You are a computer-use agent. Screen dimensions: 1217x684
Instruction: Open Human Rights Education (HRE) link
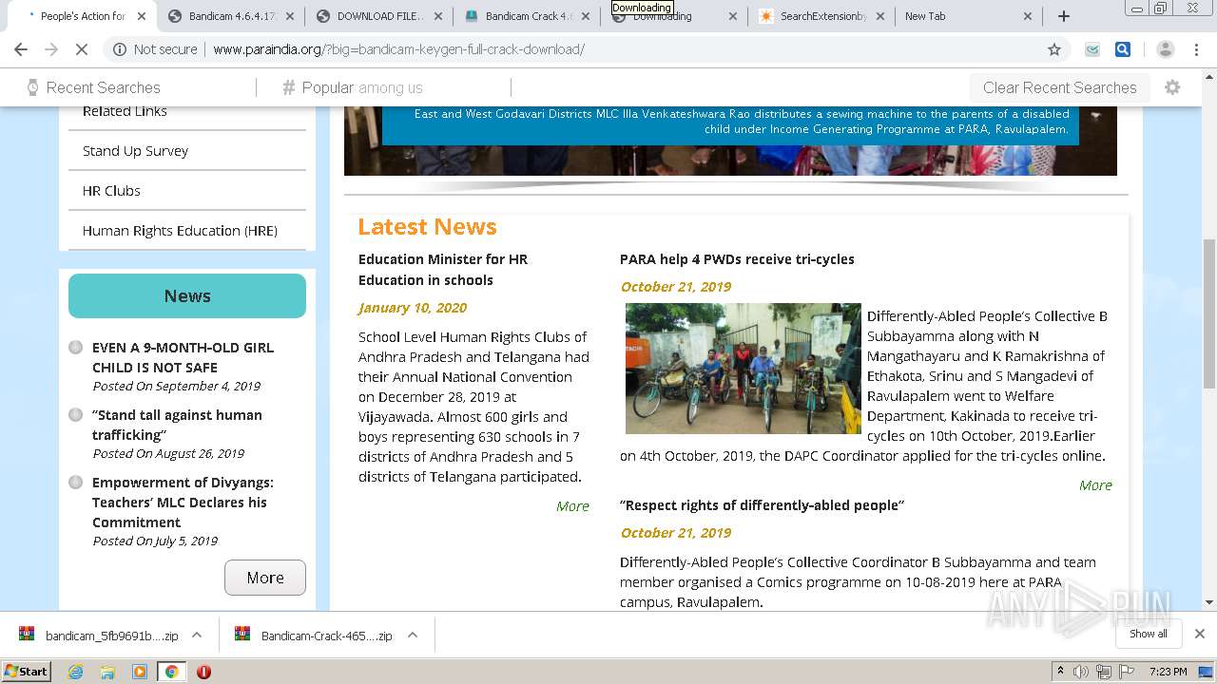180,231
